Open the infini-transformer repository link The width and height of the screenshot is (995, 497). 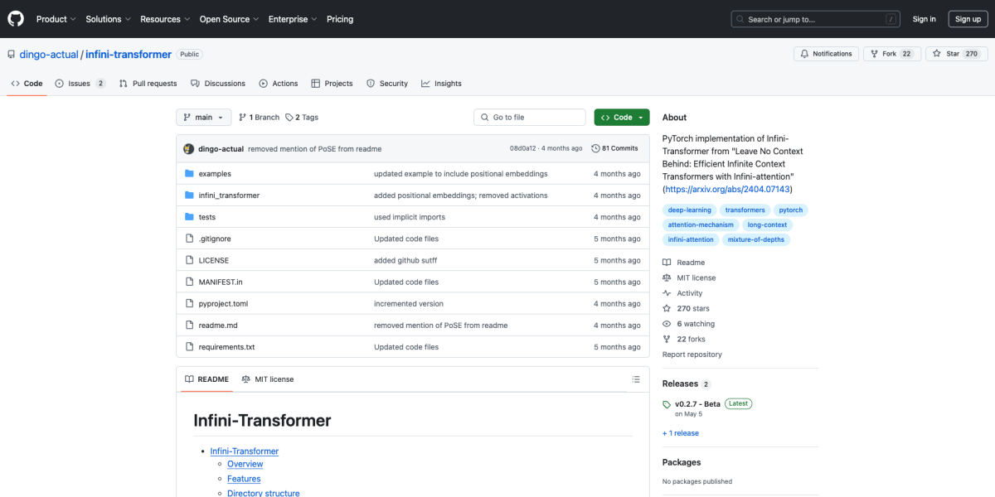tap(129, 55)
